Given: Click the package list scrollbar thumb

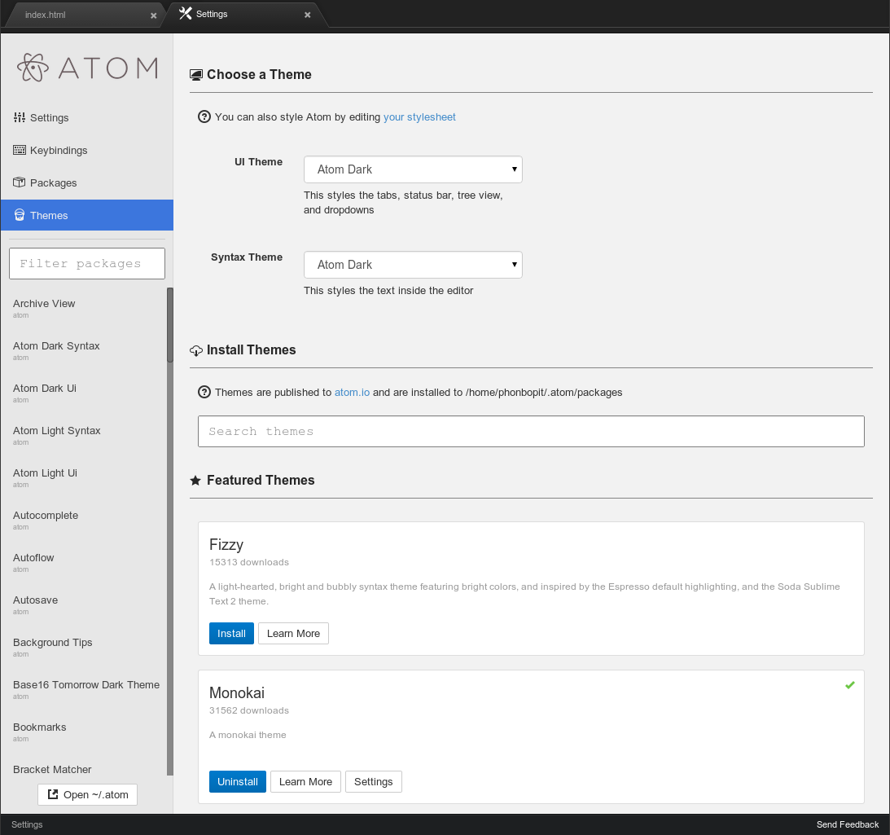Looking at the screenshot, I should pos(169,325).
